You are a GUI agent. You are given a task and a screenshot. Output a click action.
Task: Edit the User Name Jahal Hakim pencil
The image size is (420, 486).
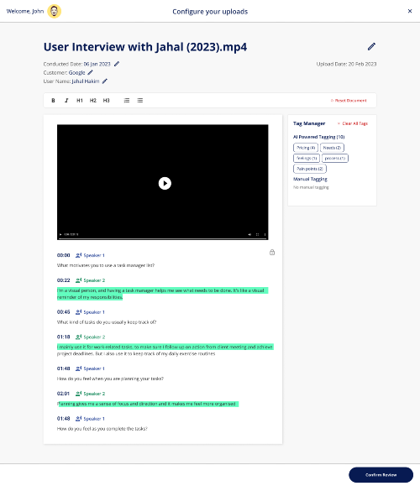click(x=105, y=81)
